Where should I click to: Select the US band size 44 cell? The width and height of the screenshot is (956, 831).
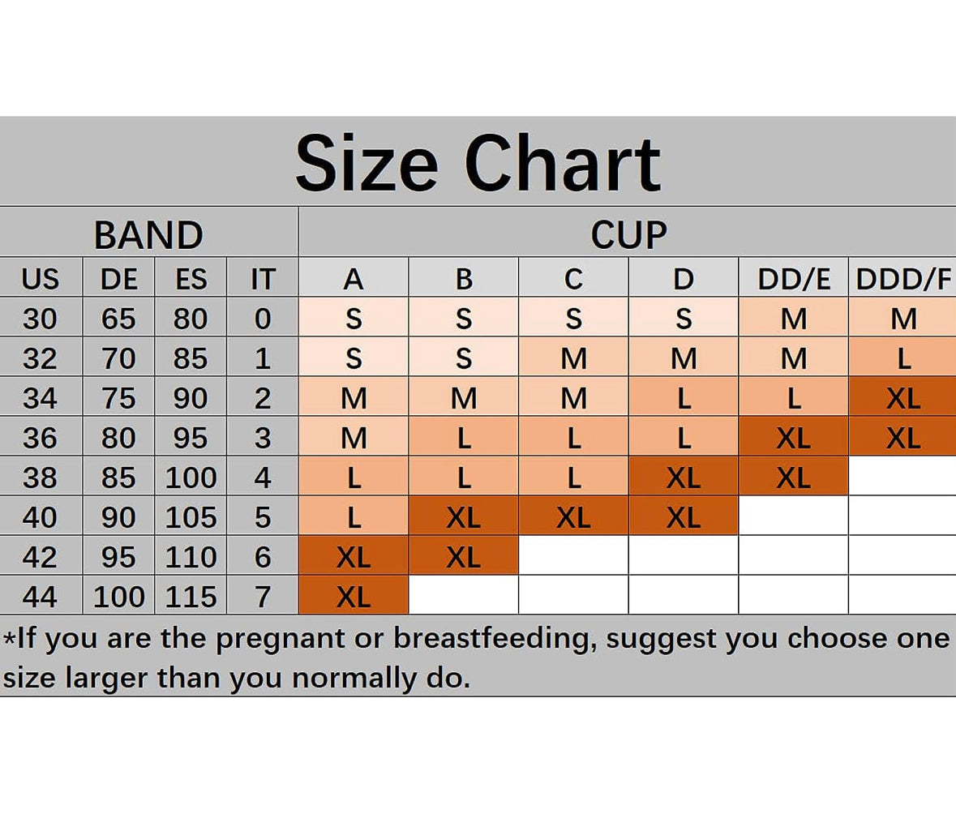tap(41, 597)
